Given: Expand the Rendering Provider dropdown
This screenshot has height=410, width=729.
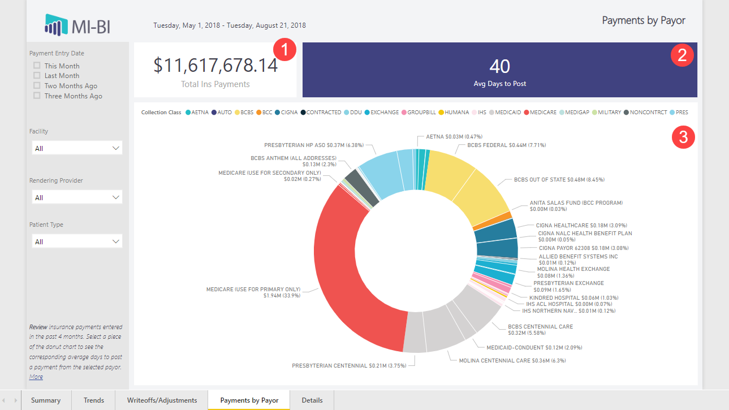Looking at the screenshot, I should click(x=76, y=197).
